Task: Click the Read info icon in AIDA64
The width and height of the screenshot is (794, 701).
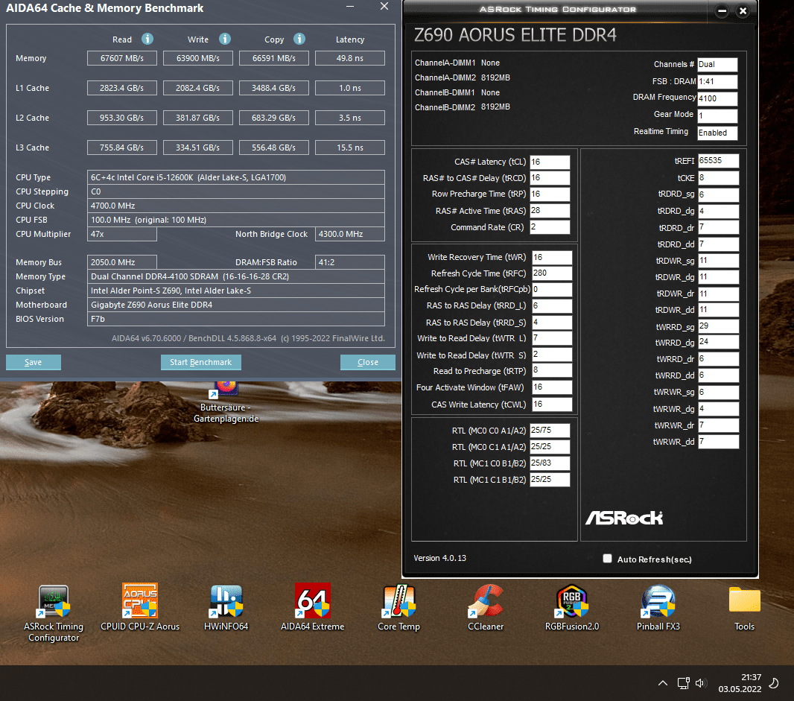Action: 147,39
